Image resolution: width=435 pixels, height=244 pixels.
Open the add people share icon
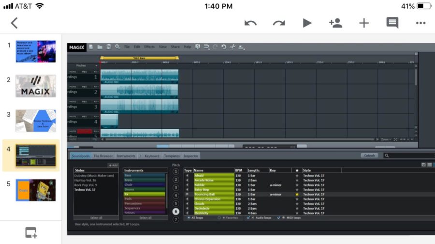tap(335, 23)
